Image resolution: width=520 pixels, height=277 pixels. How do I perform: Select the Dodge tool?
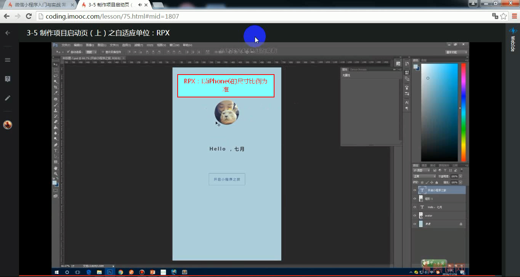[x=56, y=139]
